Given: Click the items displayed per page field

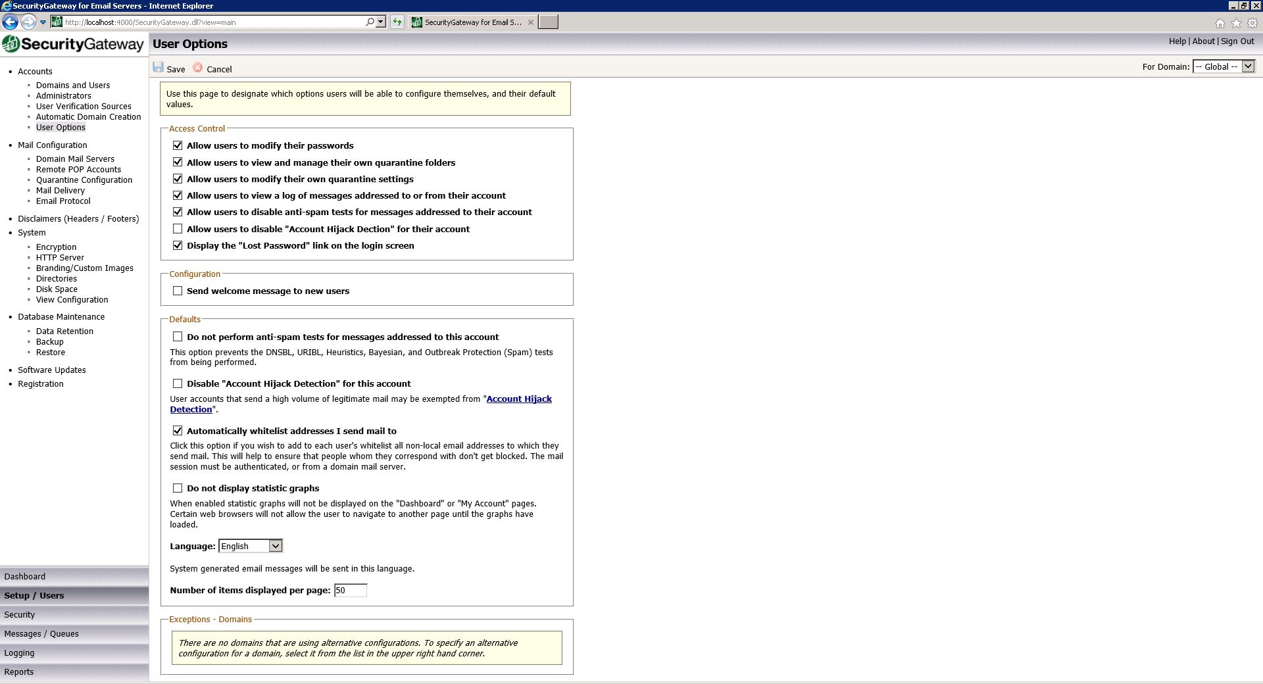Looking at the screenshot, I should coord(350,591).
